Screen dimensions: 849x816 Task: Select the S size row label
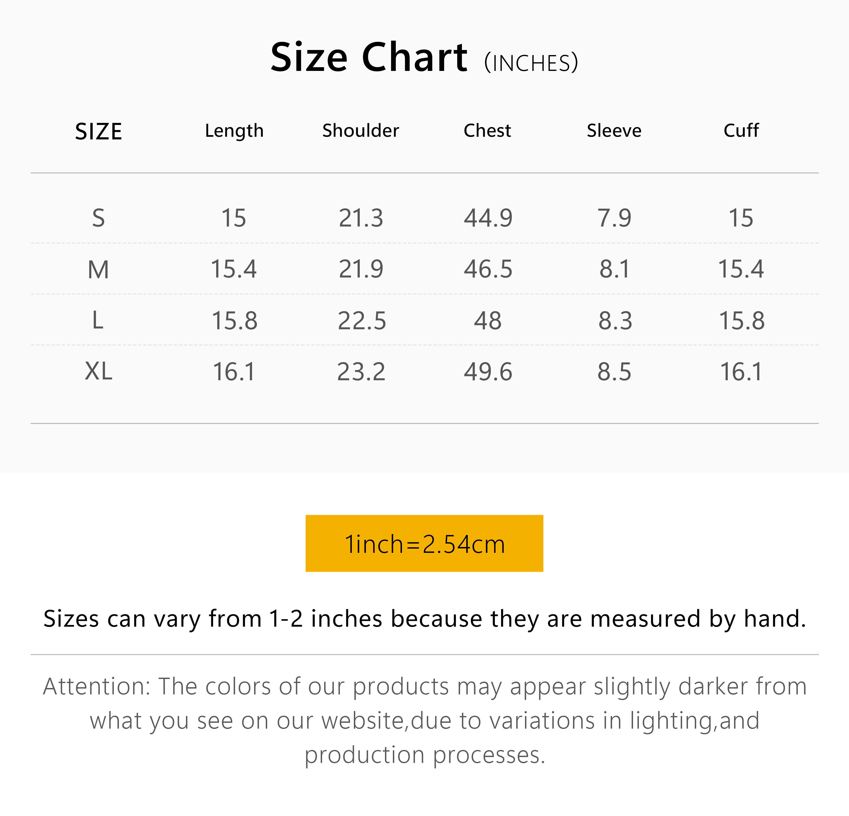[x=98, y=218]
